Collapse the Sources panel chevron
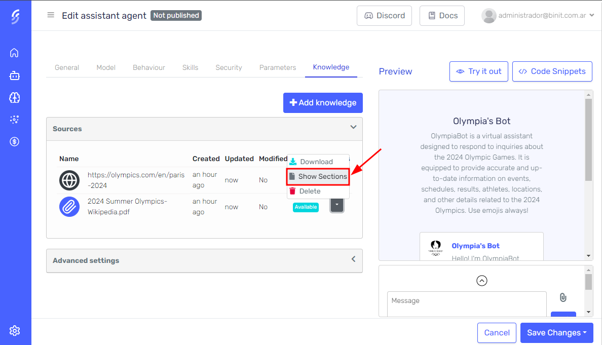The width and height of the screenshot is (602, 345). pos(353,127)
